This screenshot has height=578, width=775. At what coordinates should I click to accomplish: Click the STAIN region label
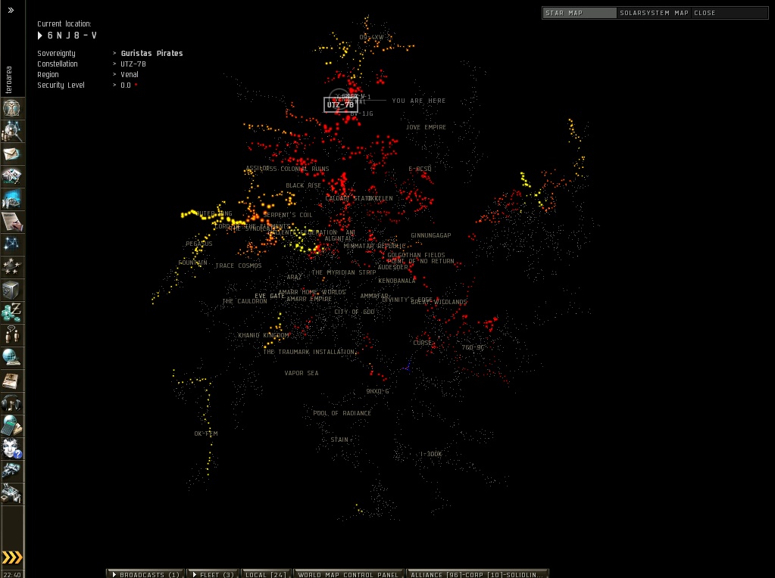[x=339, y=440]
